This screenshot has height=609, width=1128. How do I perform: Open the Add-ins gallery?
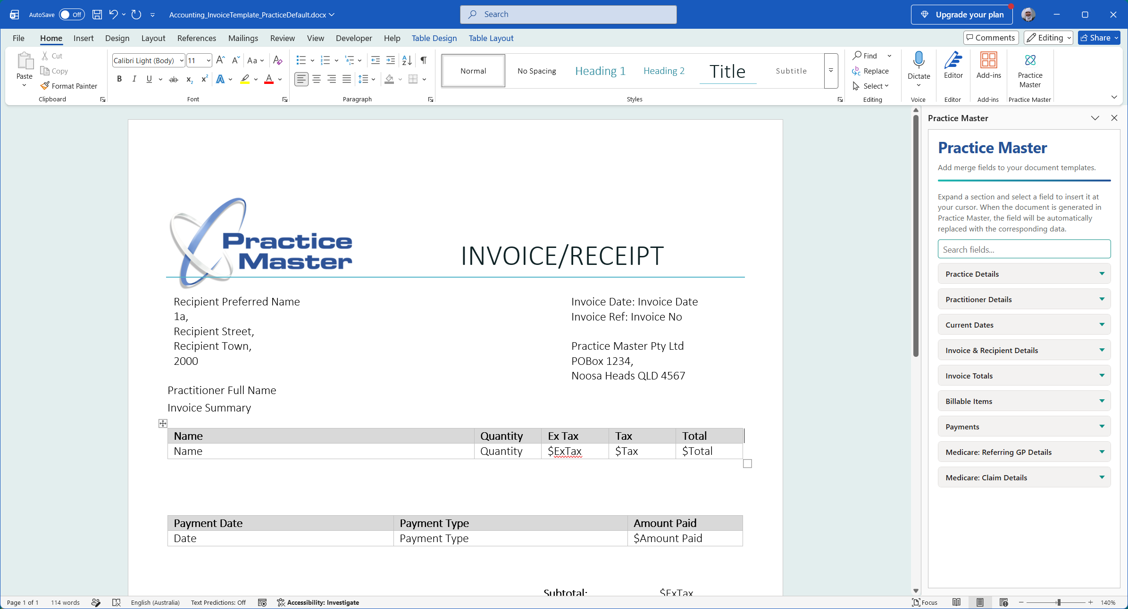[x=988, y=65]
